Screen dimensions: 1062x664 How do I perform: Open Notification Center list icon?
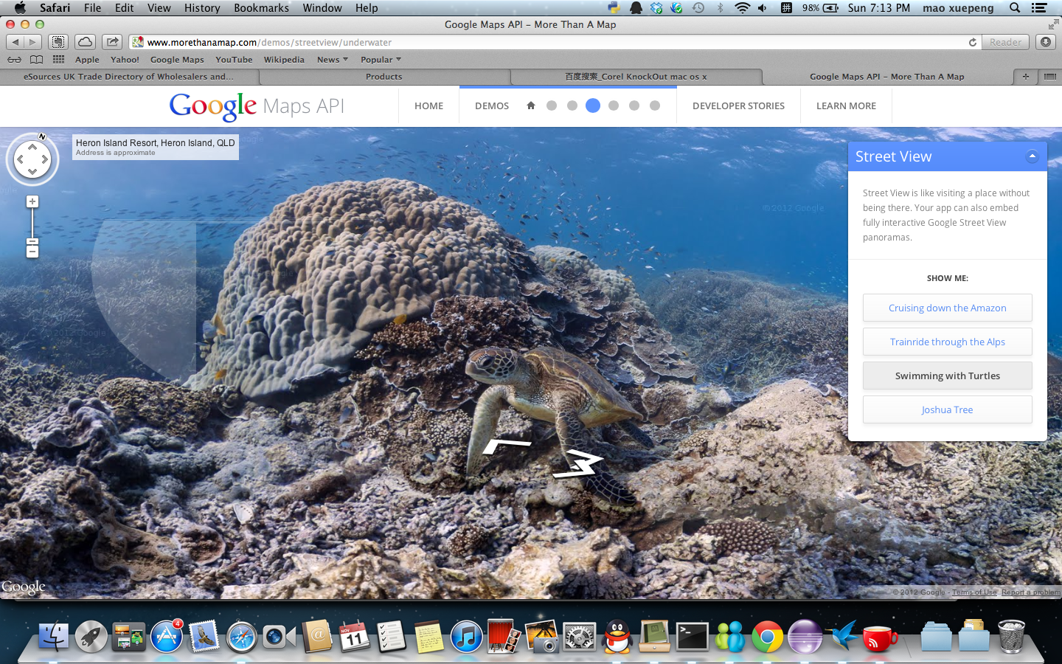click(x=1039, y=8)
